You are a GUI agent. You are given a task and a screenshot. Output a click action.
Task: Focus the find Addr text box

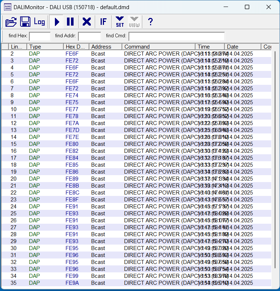coord(89,36)
